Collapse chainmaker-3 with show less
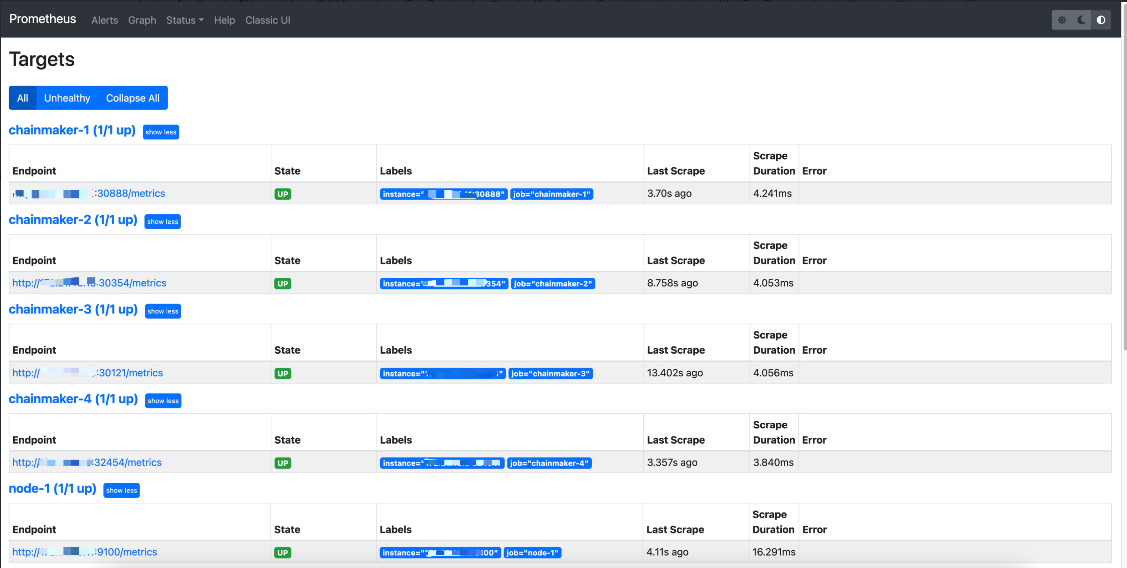 163,311
